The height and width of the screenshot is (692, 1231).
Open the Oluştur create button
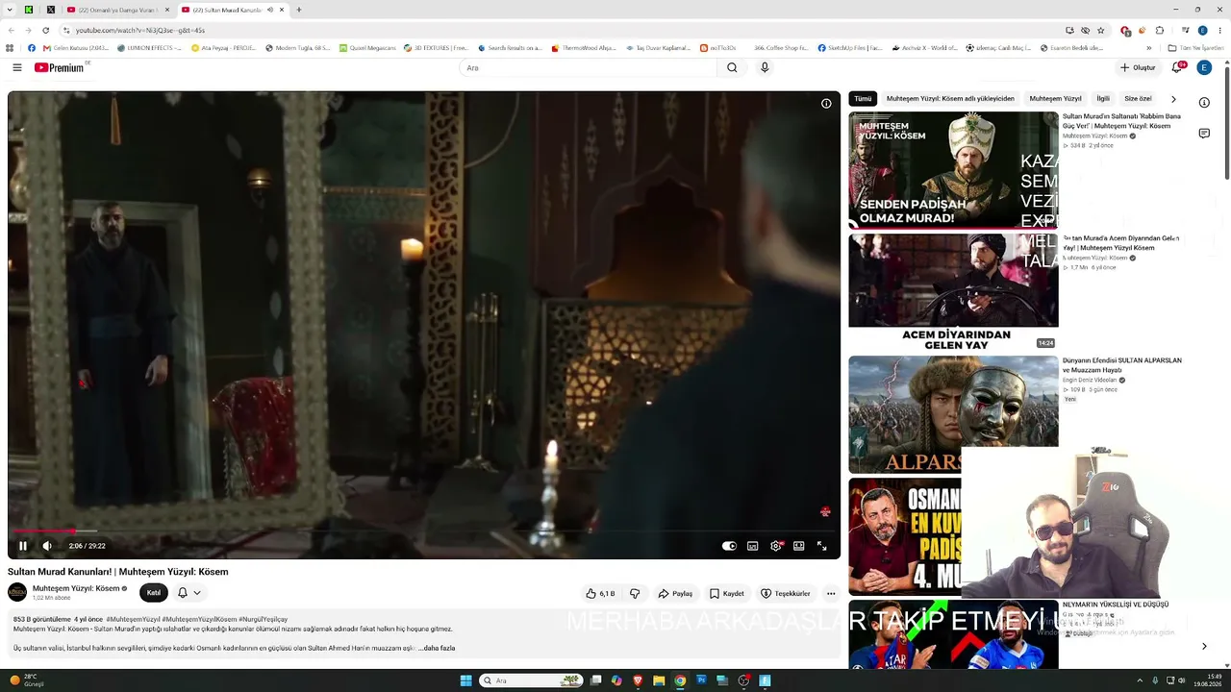[1138, 67]
